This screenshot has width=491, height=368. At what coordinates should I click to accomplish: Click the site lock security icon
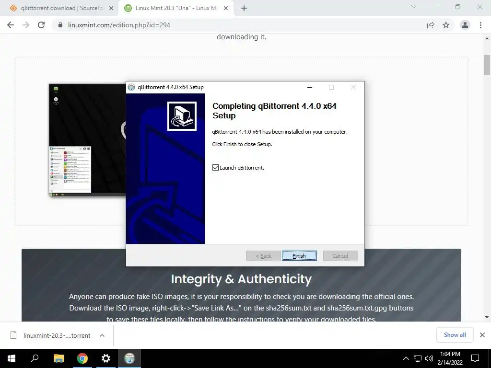click(60, 25)
